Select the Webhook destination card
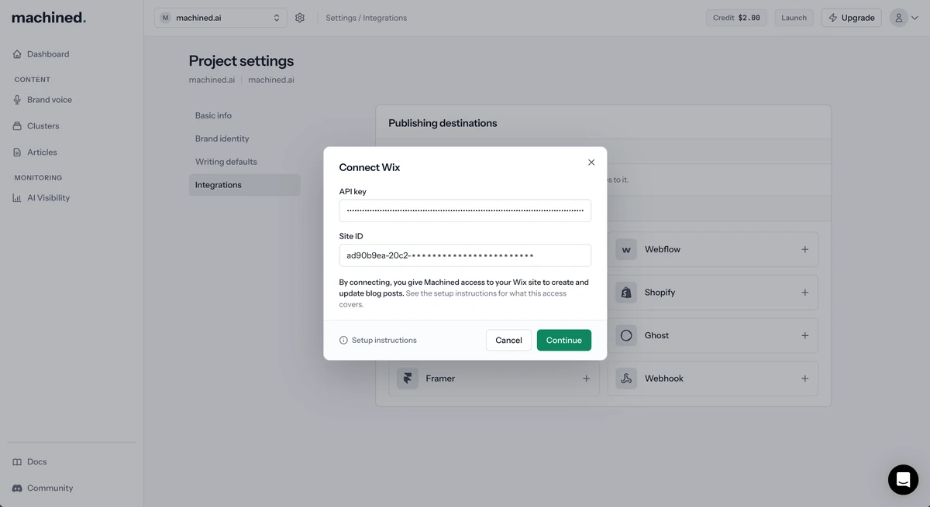Screen dimensions: 930x507 [x=712, y=379]
